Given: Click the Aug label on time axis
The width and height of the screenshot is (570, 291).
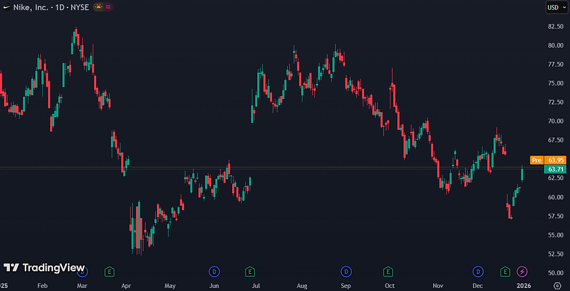Looking at the screenshot, I should coord(302,286).
